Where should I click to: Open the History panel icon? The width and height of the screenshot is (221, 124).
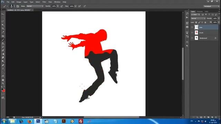(x=187, y=14)
